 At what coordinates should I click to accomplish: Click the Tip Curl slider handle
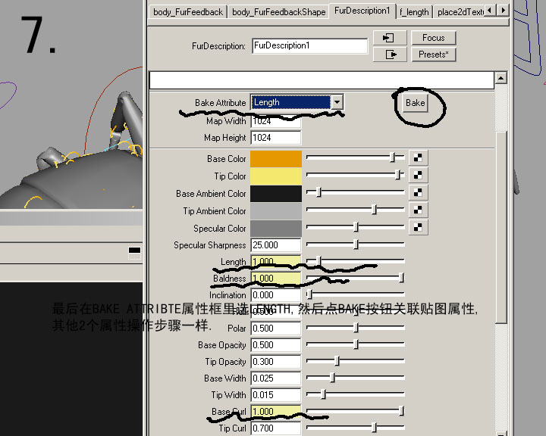(374, 428)
